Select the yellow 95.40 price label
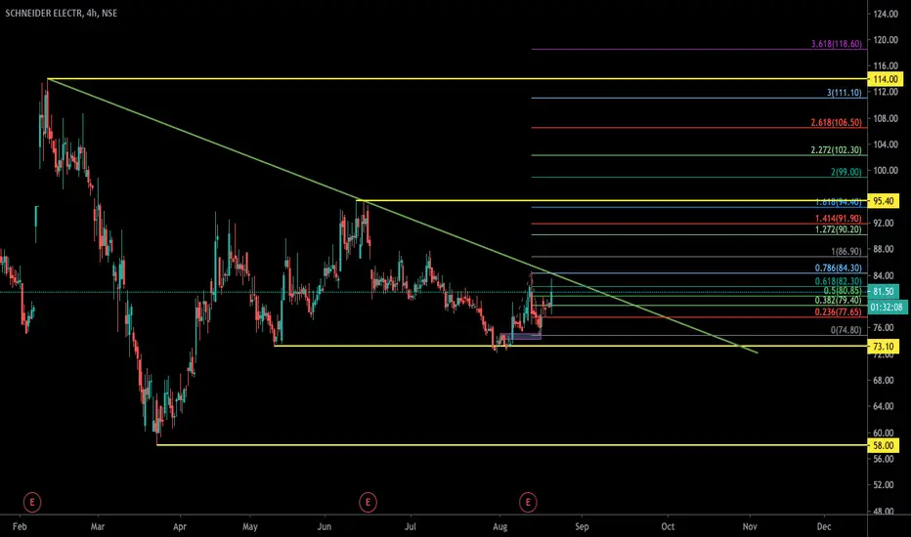911x537 pixels. [883, 201]
